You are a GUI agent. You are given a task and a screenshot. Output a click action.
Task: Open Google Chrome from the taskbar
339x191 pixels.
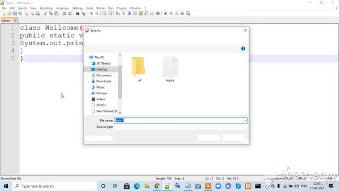coord(157,186)
